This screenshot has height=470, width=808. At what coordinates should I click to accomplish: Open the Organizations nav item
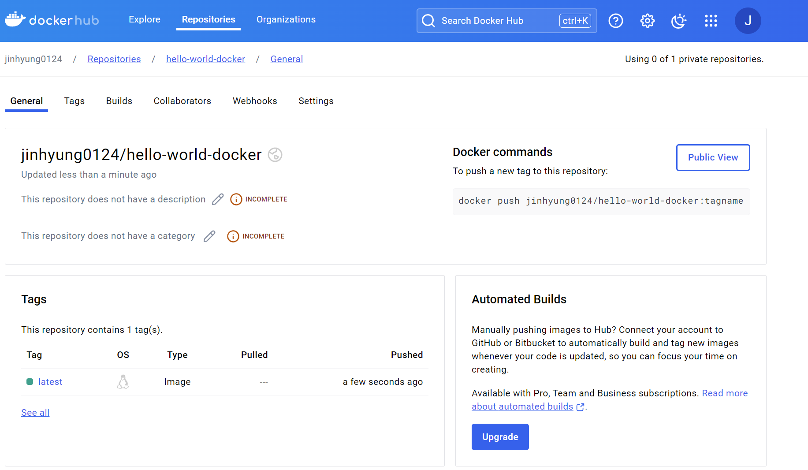pos(286,19)
